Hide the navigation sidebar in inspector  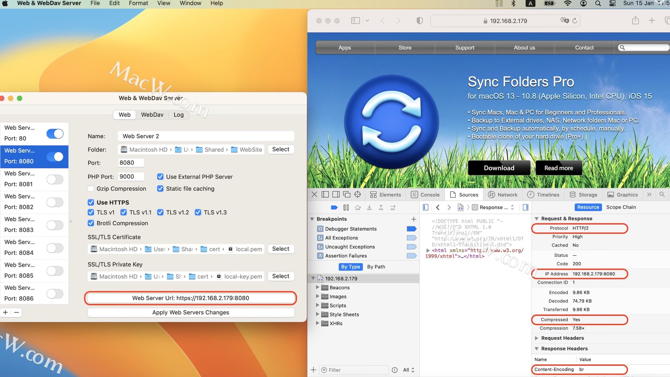426,207
